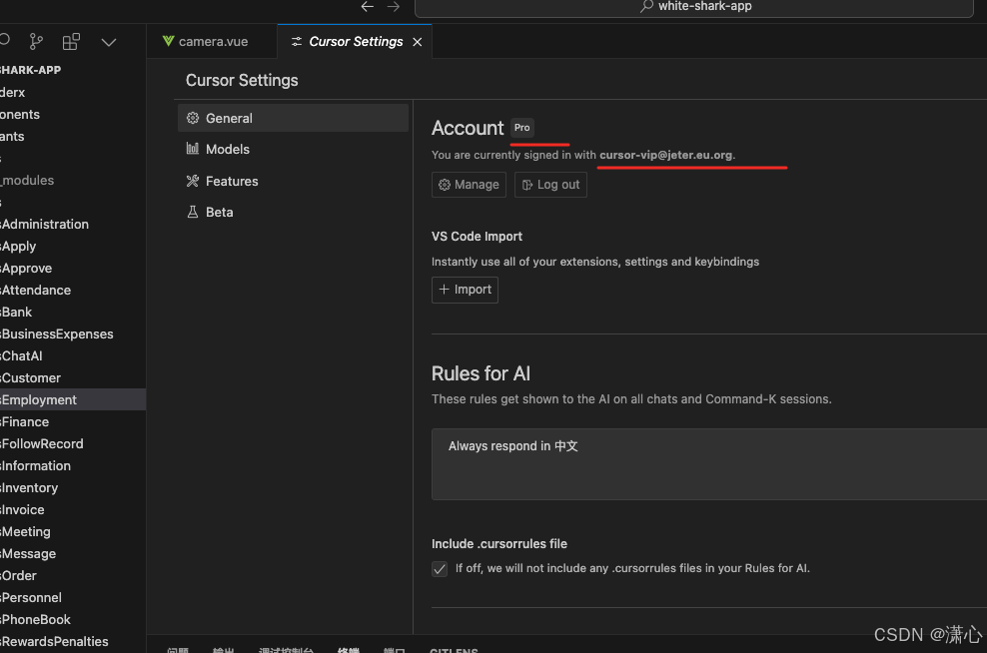Select the Information folder in explorer
Screen dimensions: 987x653
click(73, 466)
